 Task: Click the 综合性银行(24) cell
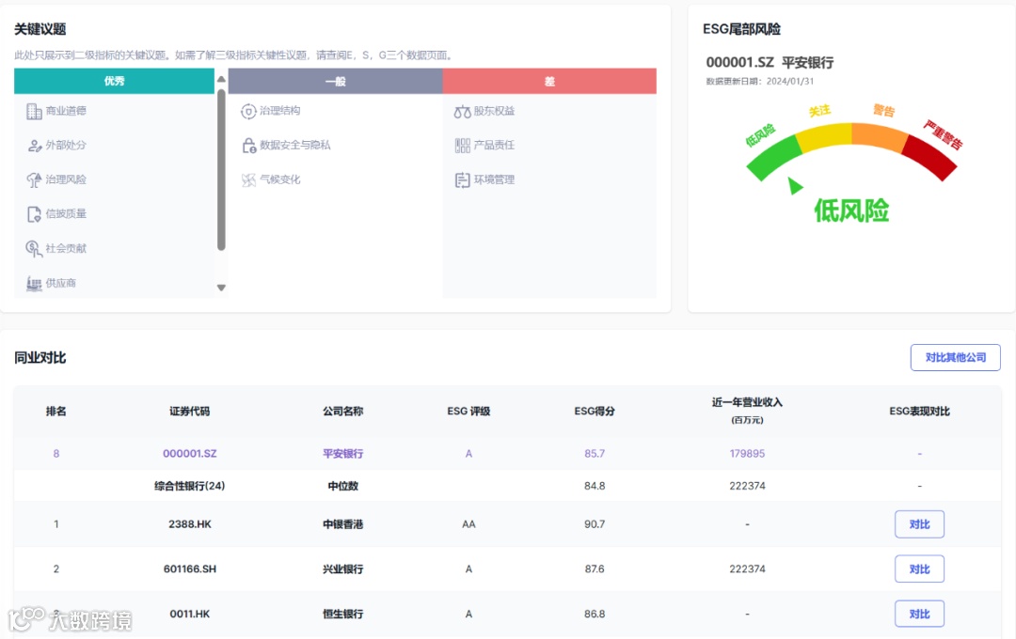(190, 486)
